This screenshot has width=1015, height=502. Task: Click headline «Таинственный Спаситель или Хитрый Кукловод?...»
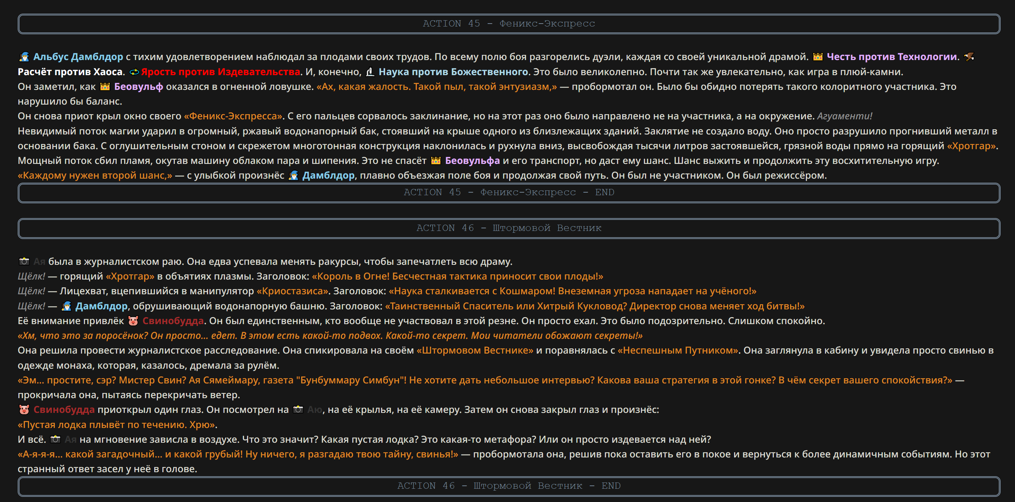[595, 306]
